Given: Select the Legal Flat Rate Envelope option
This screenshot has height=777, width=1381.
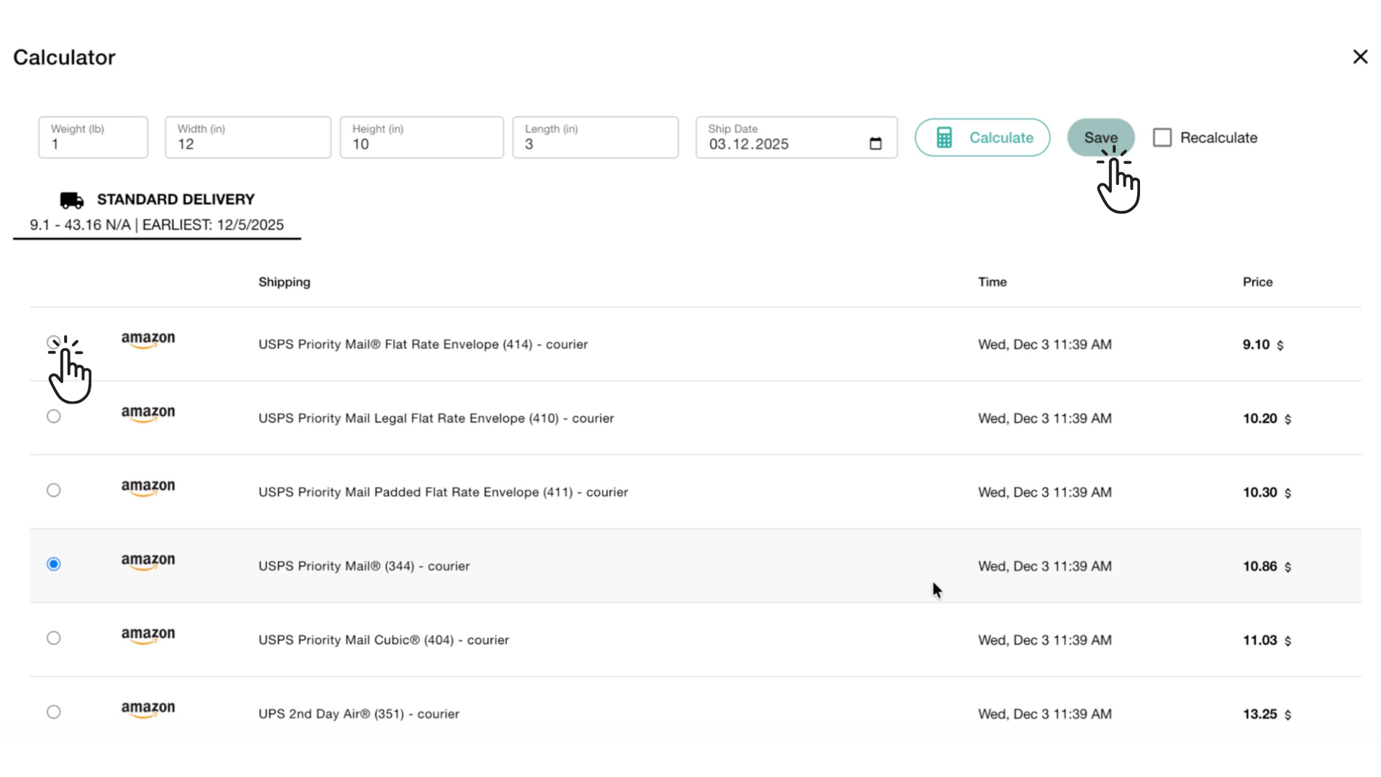Looking at the screenshot, I should coord(54,416).
